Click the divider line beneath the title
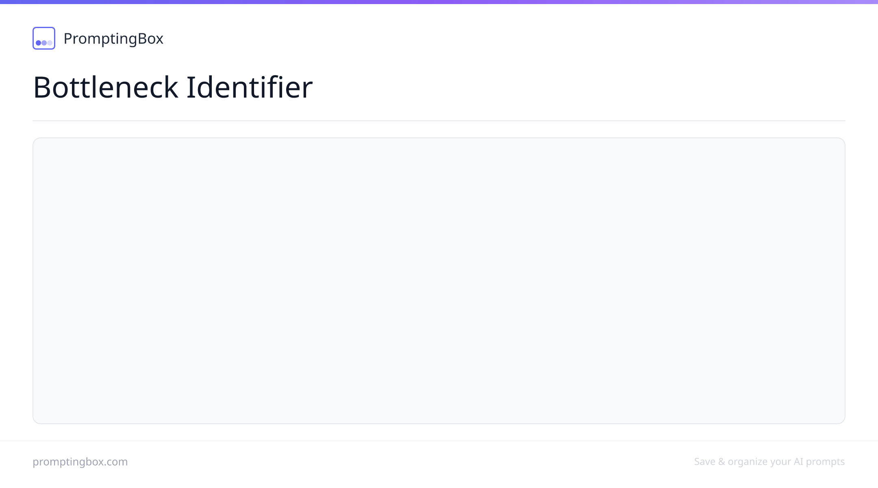Viewport: 878px width, 488px height. pyautogui.click(x=439, y=121)
